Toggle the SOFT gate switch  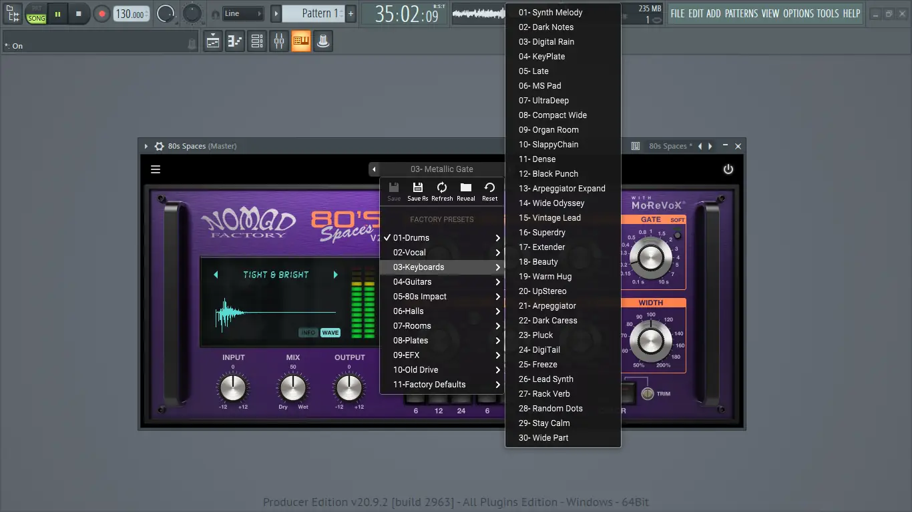click(x=678, y=235)
